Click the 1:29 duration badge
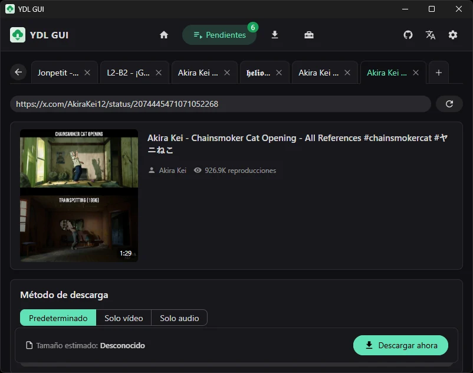This screenshot has width=473, height=373. 126,253
